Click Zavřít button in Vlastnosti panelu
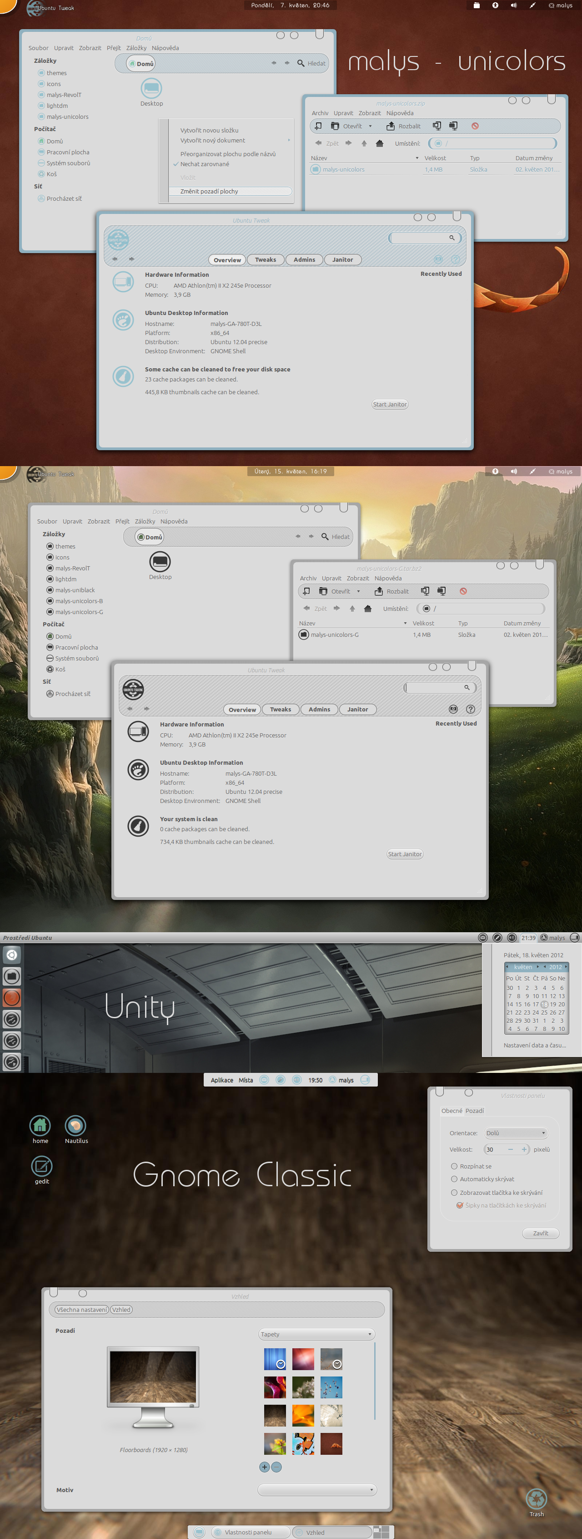 pos(540,1233)
